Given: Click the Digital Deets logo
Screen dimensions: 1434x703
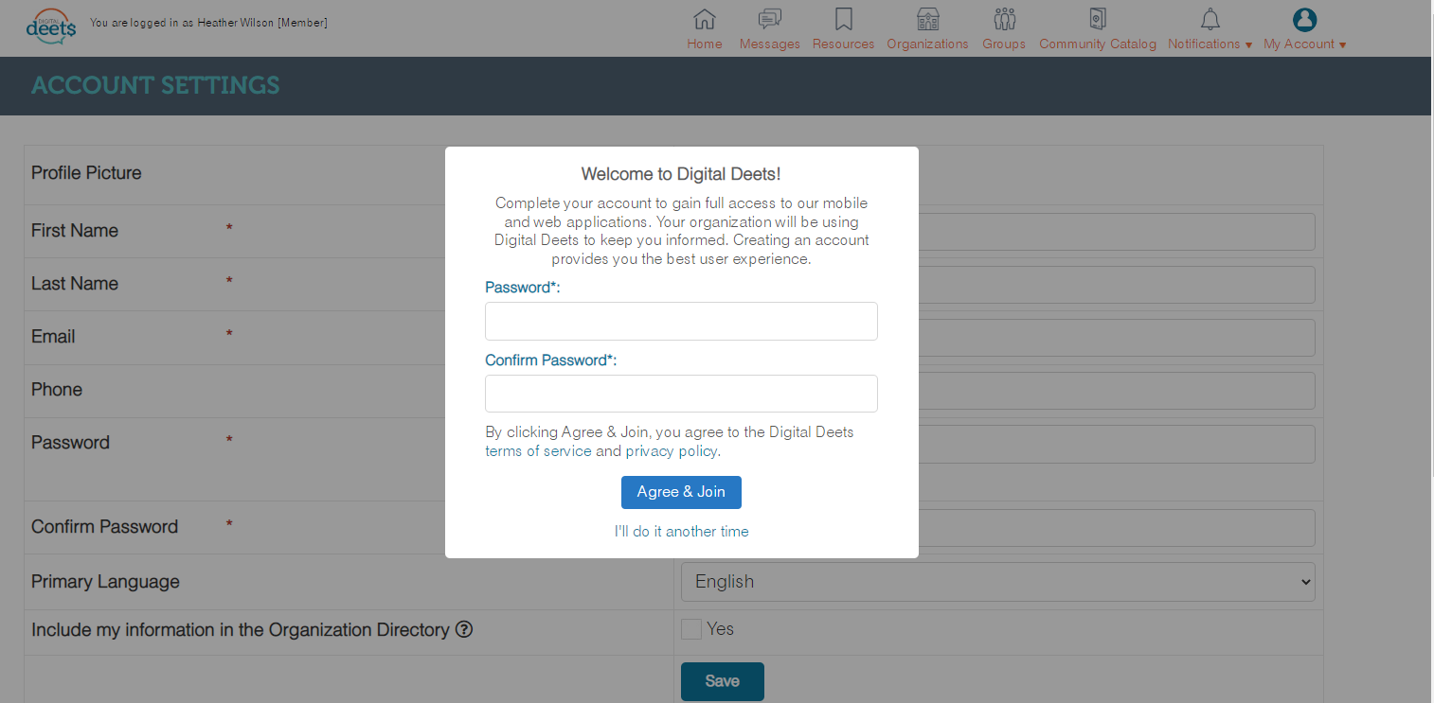Looking at the screenshot, I should tap(51, 26).
